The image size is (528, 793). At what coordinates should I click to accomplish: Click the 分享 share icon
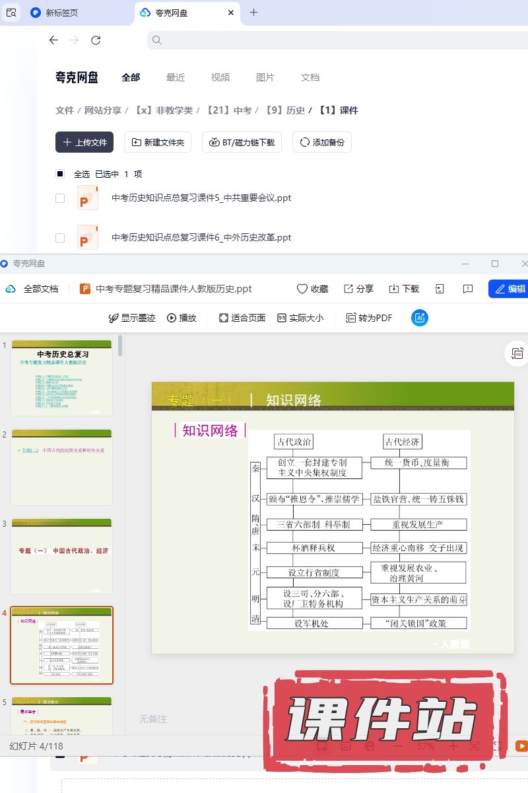coord(349,289)
